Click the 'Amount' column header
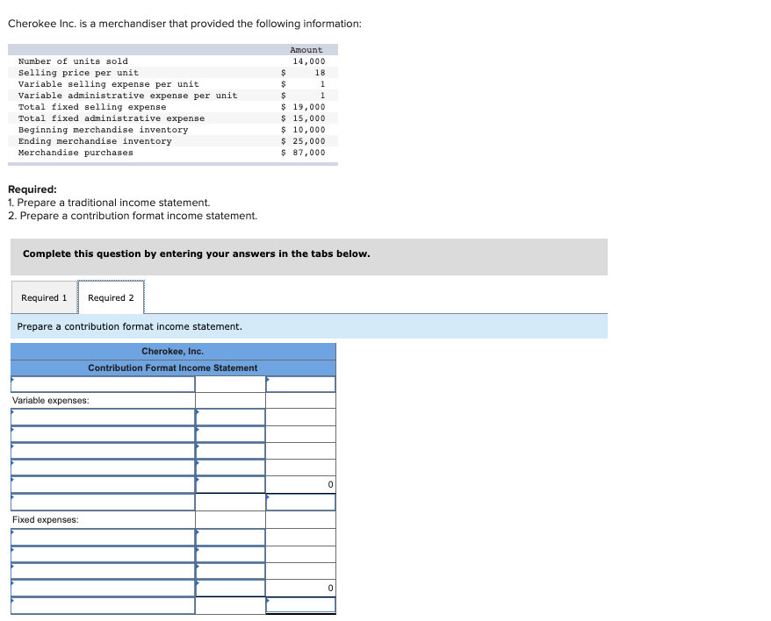The image size is (771, 621). tap(306, 50)
